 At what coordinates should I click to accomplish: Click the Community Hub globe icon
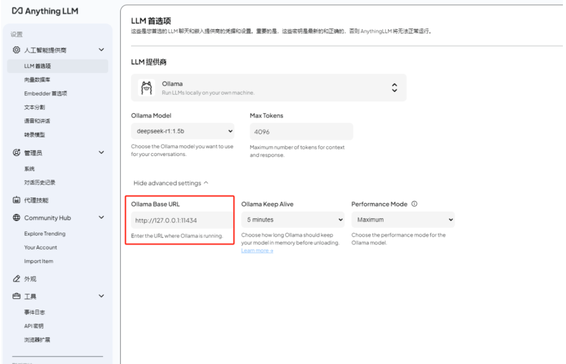(x=16, y=217)
